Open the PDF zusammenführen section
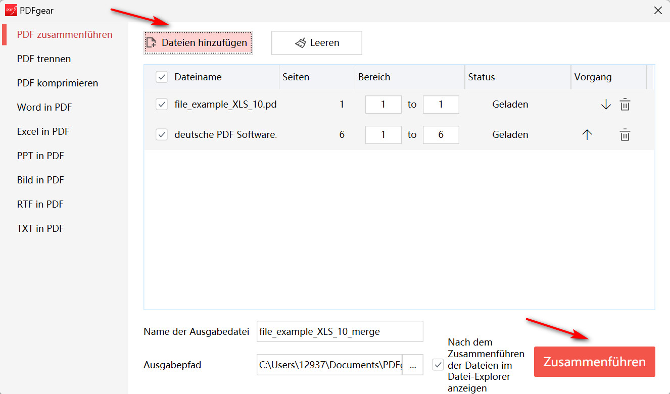Viewport: 670px width, 394px height. [x=65, y=35]
